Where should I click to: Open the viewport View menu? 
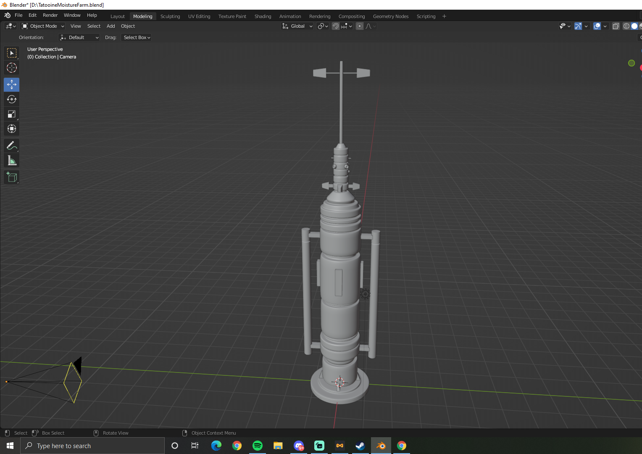tap(76, 26)
